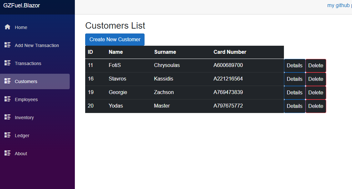Viewport: 352px width, 189px height.
Task: Select ID cell 19
Action: (x=91, y=92)
